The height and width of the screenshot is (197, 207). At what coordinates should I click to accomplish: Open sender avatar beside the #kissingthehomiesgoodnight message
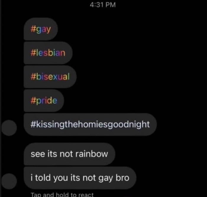(x=9, y=128)
